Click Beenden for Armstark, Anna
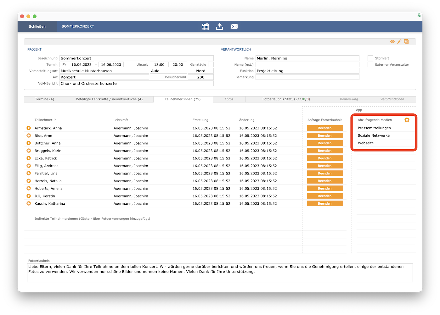 (325, 128)
